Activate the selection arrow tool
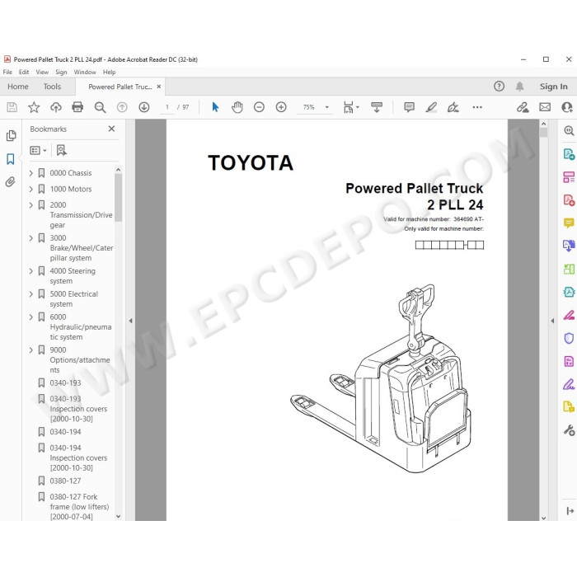 point(215,107)
